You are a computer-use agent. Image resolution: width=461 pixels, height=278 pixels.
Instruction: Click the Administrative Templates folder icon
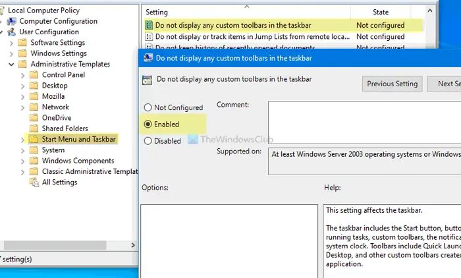(22, 64)
